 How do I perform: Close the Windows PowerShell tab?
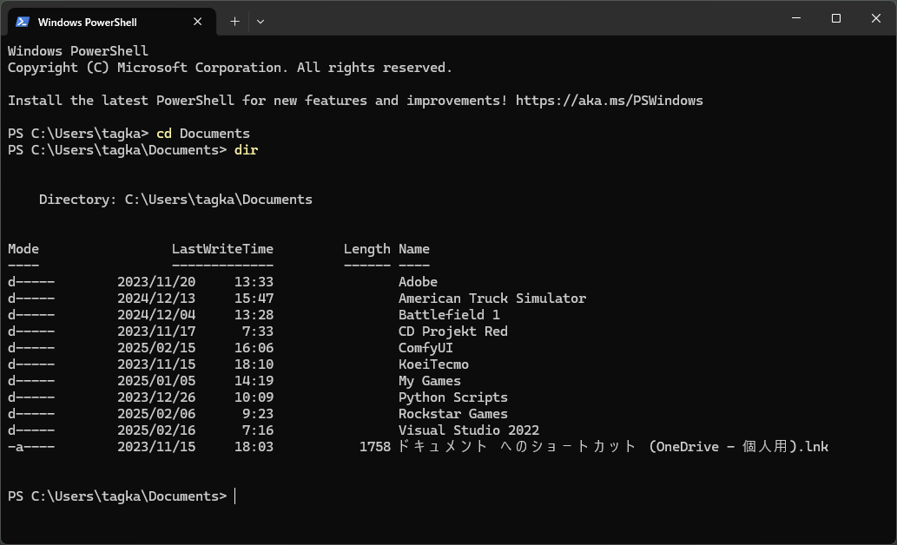pos(202,22)
